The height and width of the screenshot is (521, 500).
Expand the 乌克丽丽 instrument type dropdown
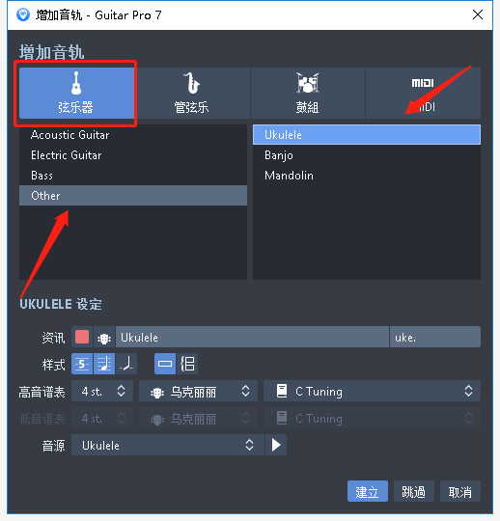point(198,391)
